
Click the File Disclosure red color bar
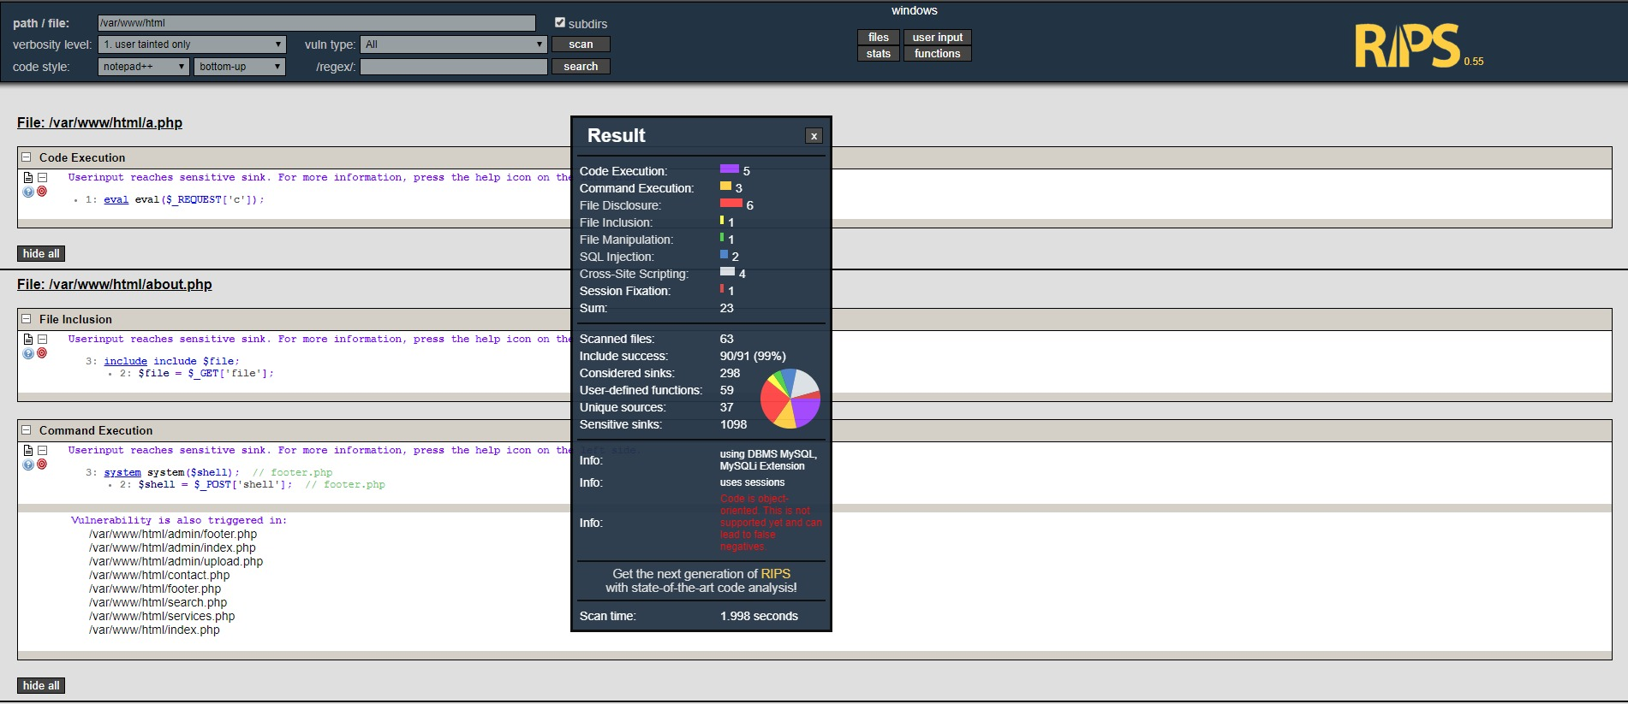(x=731, y=203)
